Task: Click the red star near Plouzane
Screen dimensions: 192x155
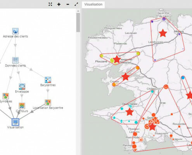Action: point(117,59)
